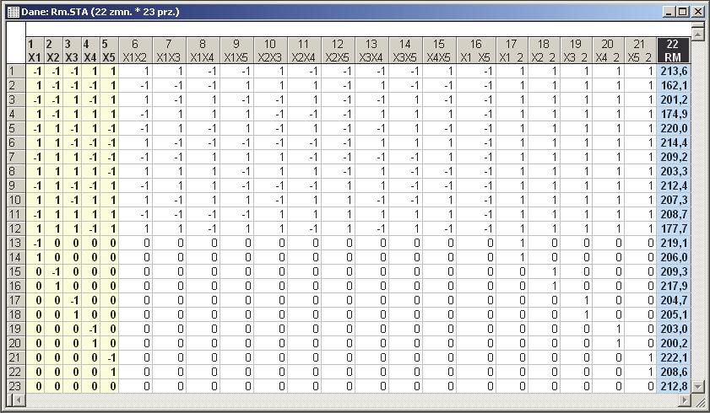Click RM cell value 213,6

point(674,71)
